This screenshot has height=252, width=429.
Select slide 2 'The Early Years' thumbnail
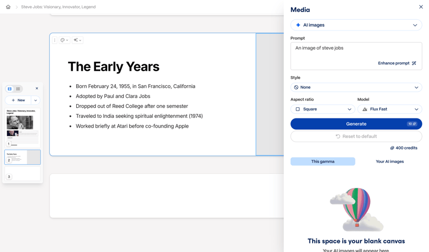(23, 157)
